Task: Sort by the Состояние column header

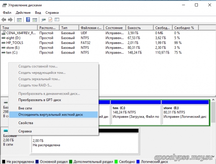Action: 115,28
